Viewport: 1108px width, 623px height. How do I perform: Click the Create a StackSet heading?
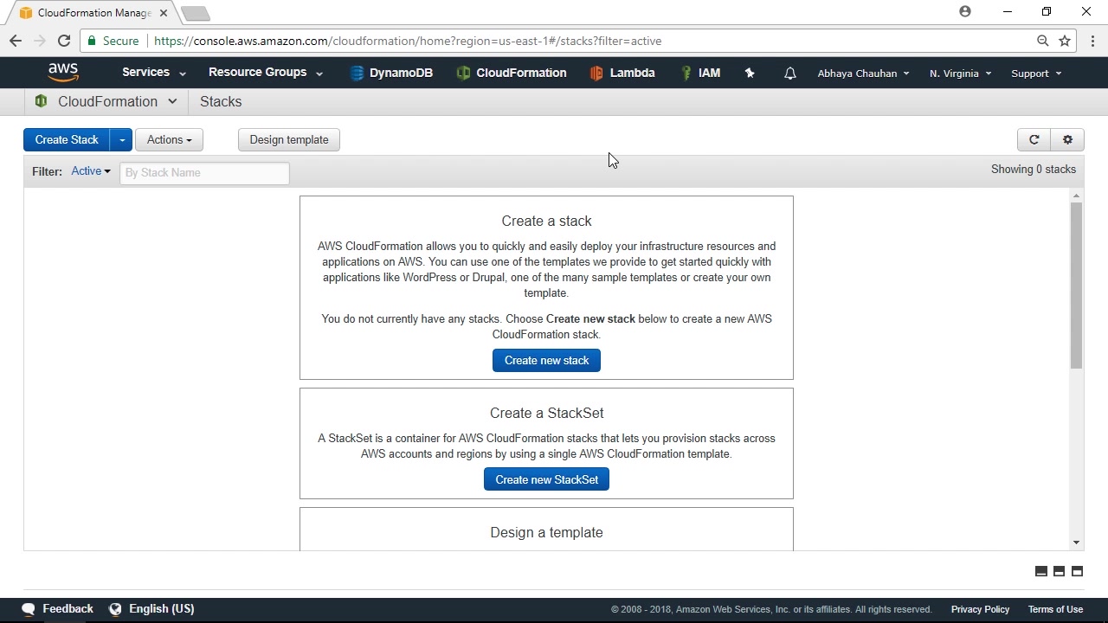click(546, 413)
